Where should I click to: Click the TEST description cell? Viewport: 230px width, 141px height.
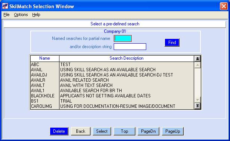(x=65, y=65)
